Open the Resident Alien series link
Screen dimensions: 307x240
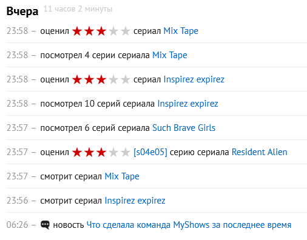click(260, 152)
